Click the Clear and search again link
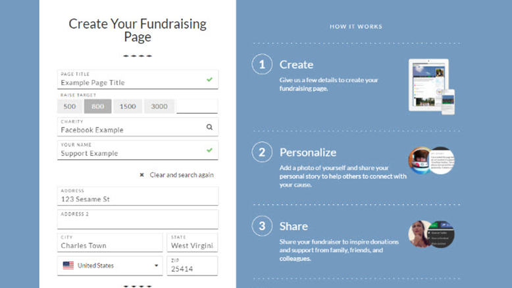 click(182, 175)
